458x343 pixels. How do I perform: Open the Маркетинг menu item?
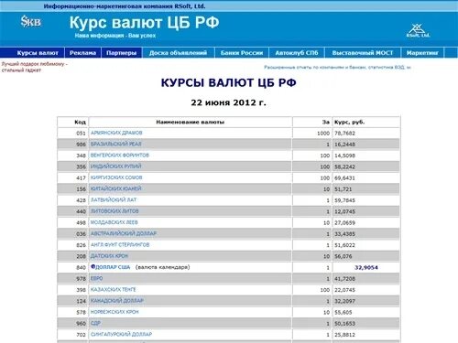tap(422, 53)
